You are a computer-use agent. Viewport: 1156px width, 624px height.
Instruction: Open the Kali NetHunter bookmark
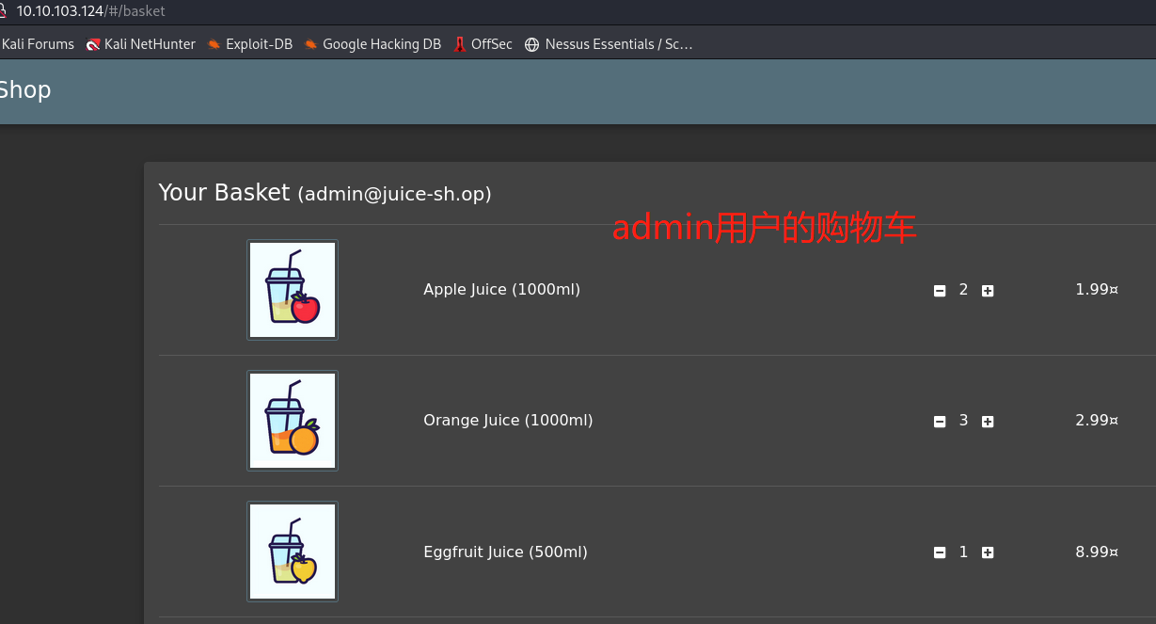tap(141, 44)
